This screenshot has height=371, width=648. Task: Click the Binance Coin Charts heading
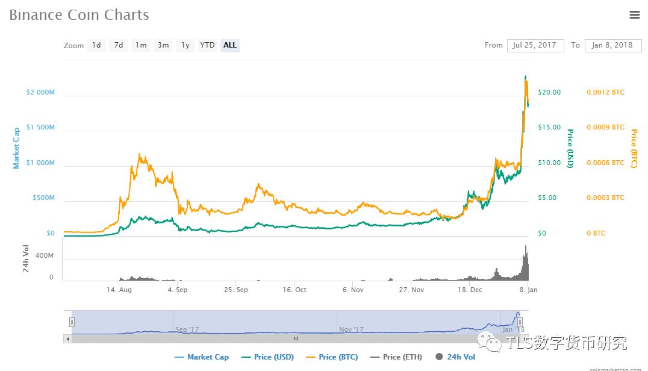click(x=79, y=15)
